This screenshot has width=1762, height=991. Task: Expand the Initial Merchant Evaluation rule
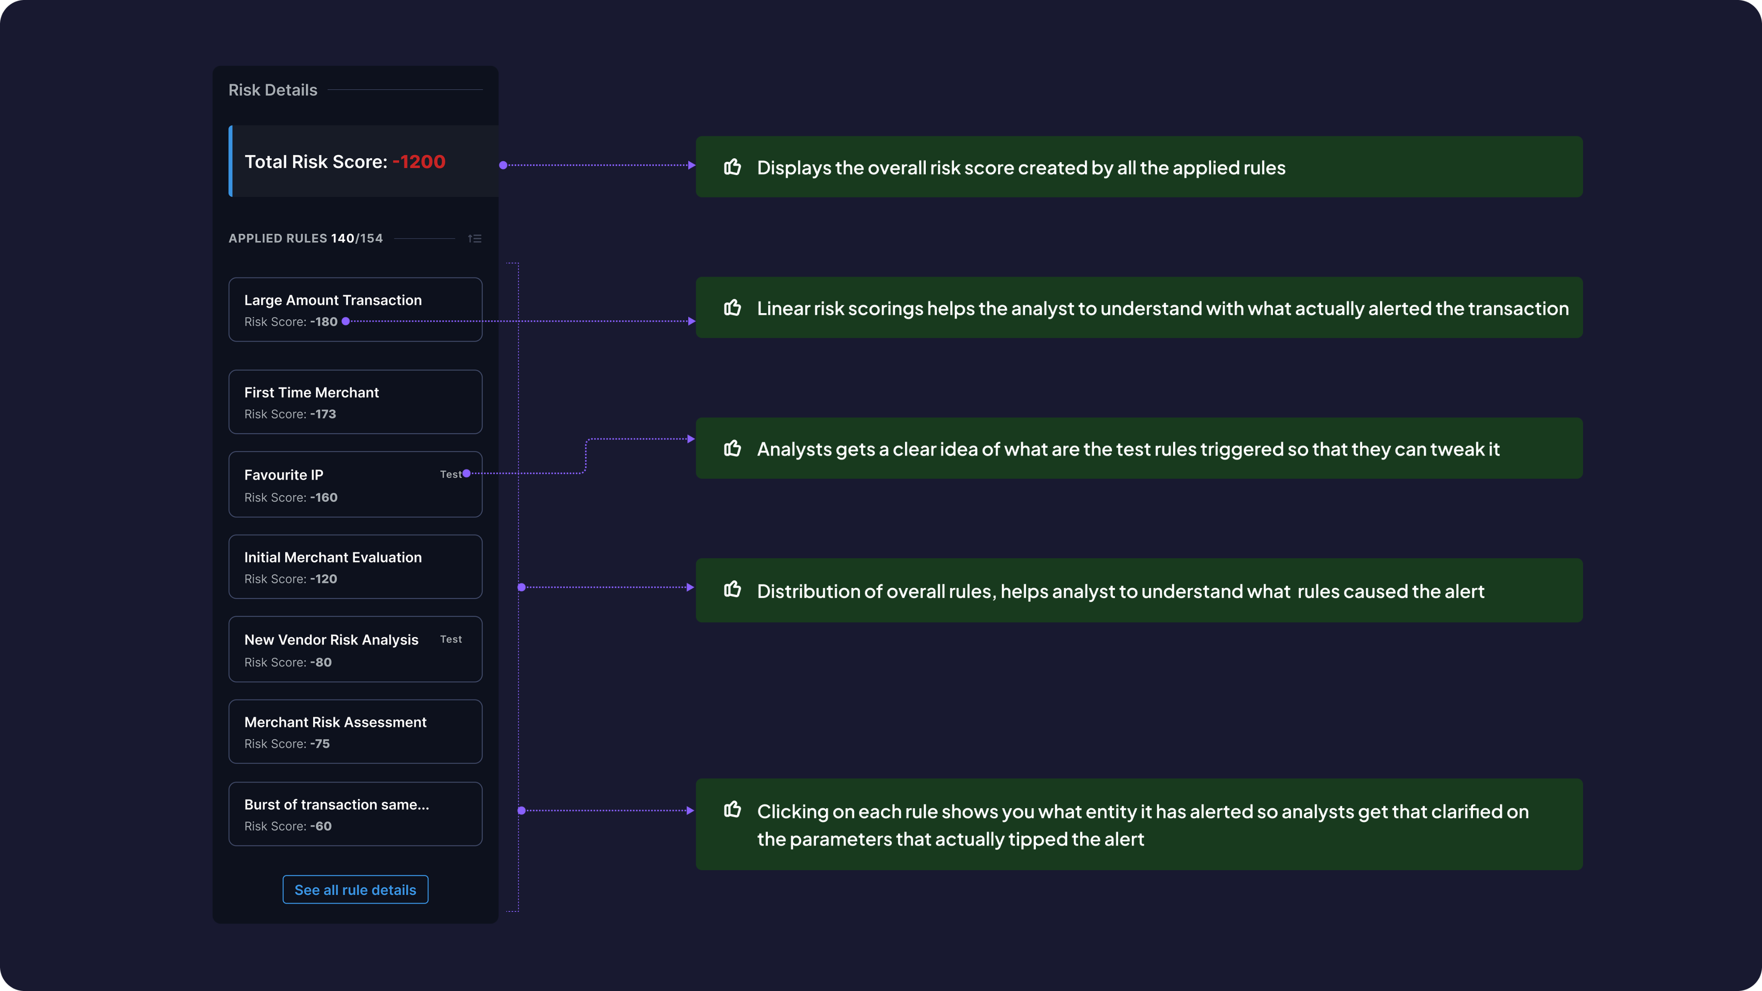click(x=355, y=567)
